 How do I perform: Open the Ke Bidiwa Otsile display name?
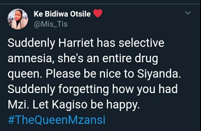click(62, 14)
